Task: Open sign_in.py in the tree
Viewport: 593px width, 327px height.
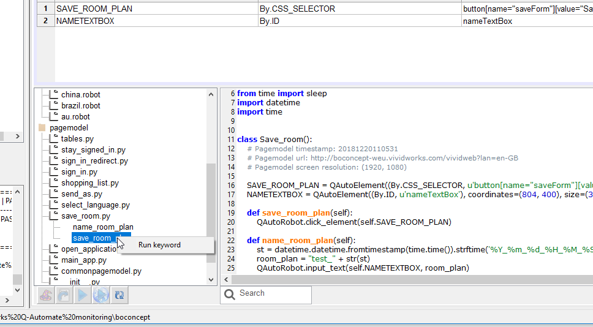Action: tap(80, 172)
